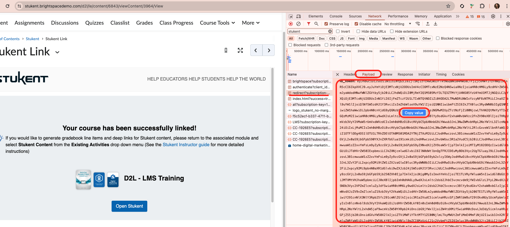The image size is (510, 227).
Task: Open the Grades page
Action: (145, 23)
